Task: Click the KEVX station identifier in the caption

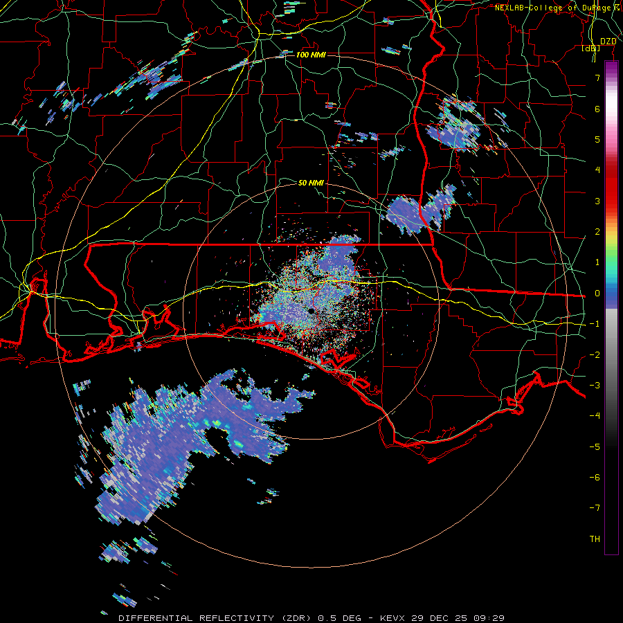Action: click(392, 618)
